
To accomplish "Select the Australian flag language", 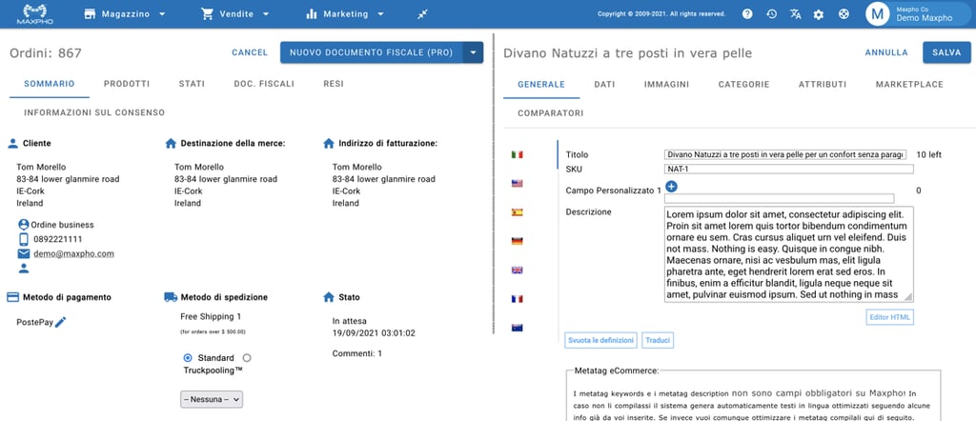I will tap(517, 328).
